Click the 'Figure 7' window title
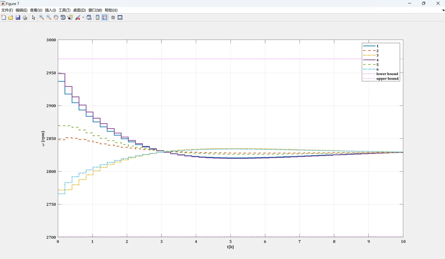445x259 pixels. 12,3
